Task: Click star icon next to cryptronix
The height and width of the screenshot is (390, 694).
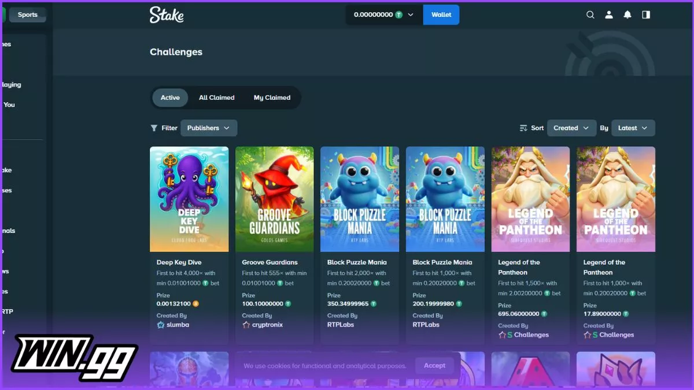Action: 246,325
